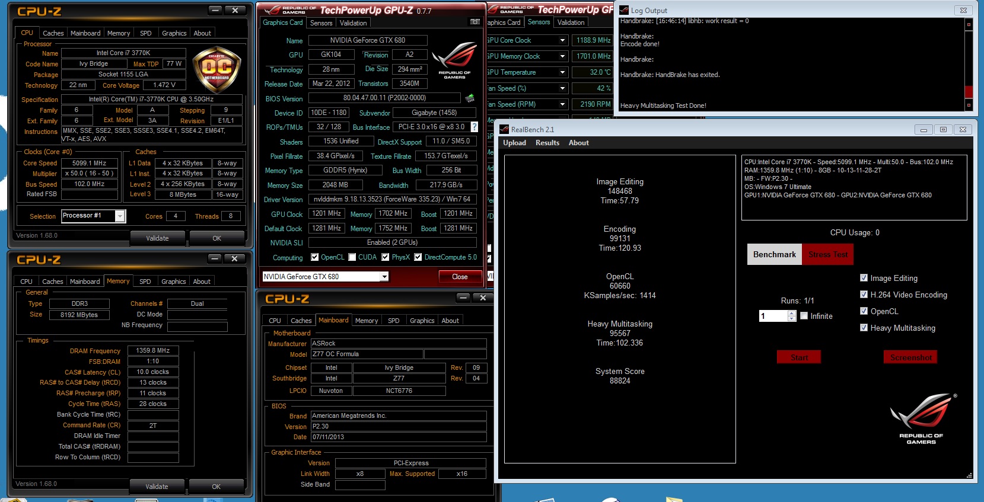Open the GPU Core Clock sensor dropdown
Image resolution: width=984 pixels, height=502 pixels.
click(x=562, y=40)
